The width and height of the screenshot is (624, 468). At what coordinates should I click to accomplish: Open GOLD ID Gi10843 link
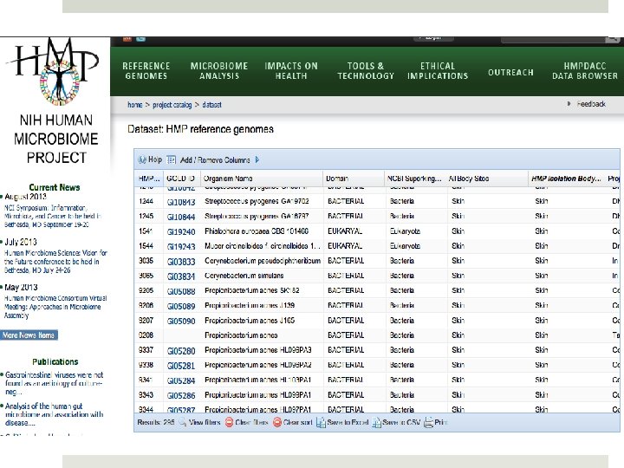pos(181,202)
